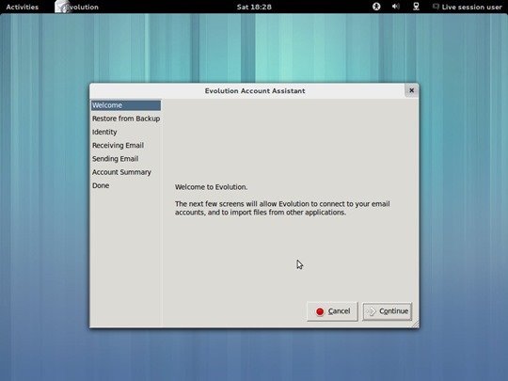The height and width of the screenshot is (381, 508).
Task: Click the volume speaker icon
Action: 395,7
